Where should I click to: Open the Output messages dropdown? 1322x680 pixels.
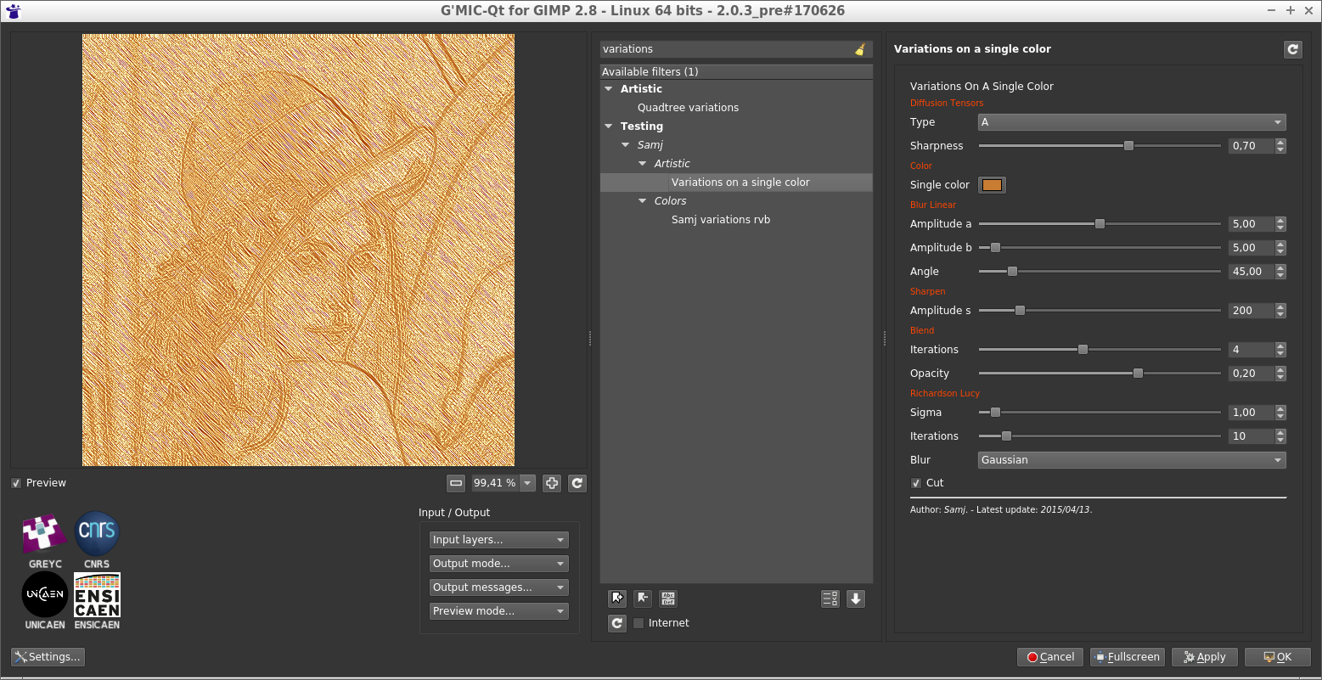click(499, 587)
